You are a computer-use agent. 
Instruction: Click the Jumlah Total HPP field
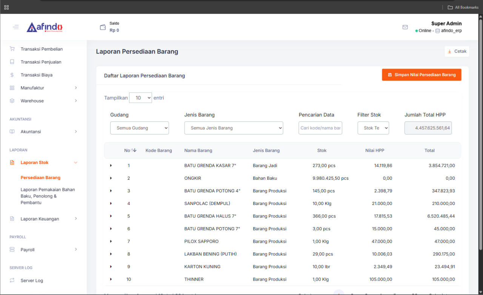428,128
